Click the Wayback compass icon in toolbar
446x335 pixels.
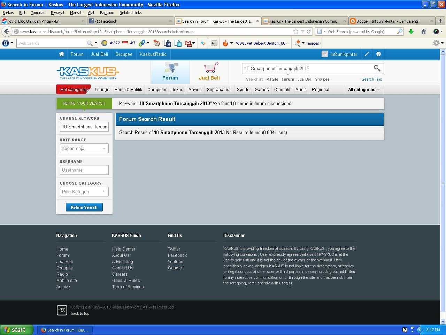(x=157, y=43)
